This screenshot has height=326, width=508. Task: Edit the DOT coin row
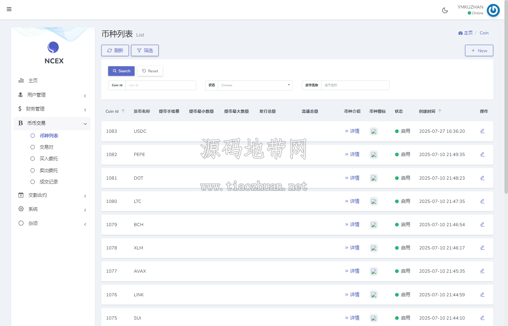(x=482, y=178)
